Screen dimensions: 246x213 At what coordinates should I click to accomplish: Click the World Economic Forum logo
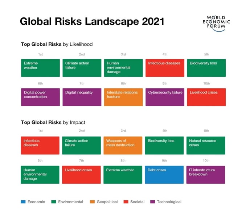[x=216, y=23]
